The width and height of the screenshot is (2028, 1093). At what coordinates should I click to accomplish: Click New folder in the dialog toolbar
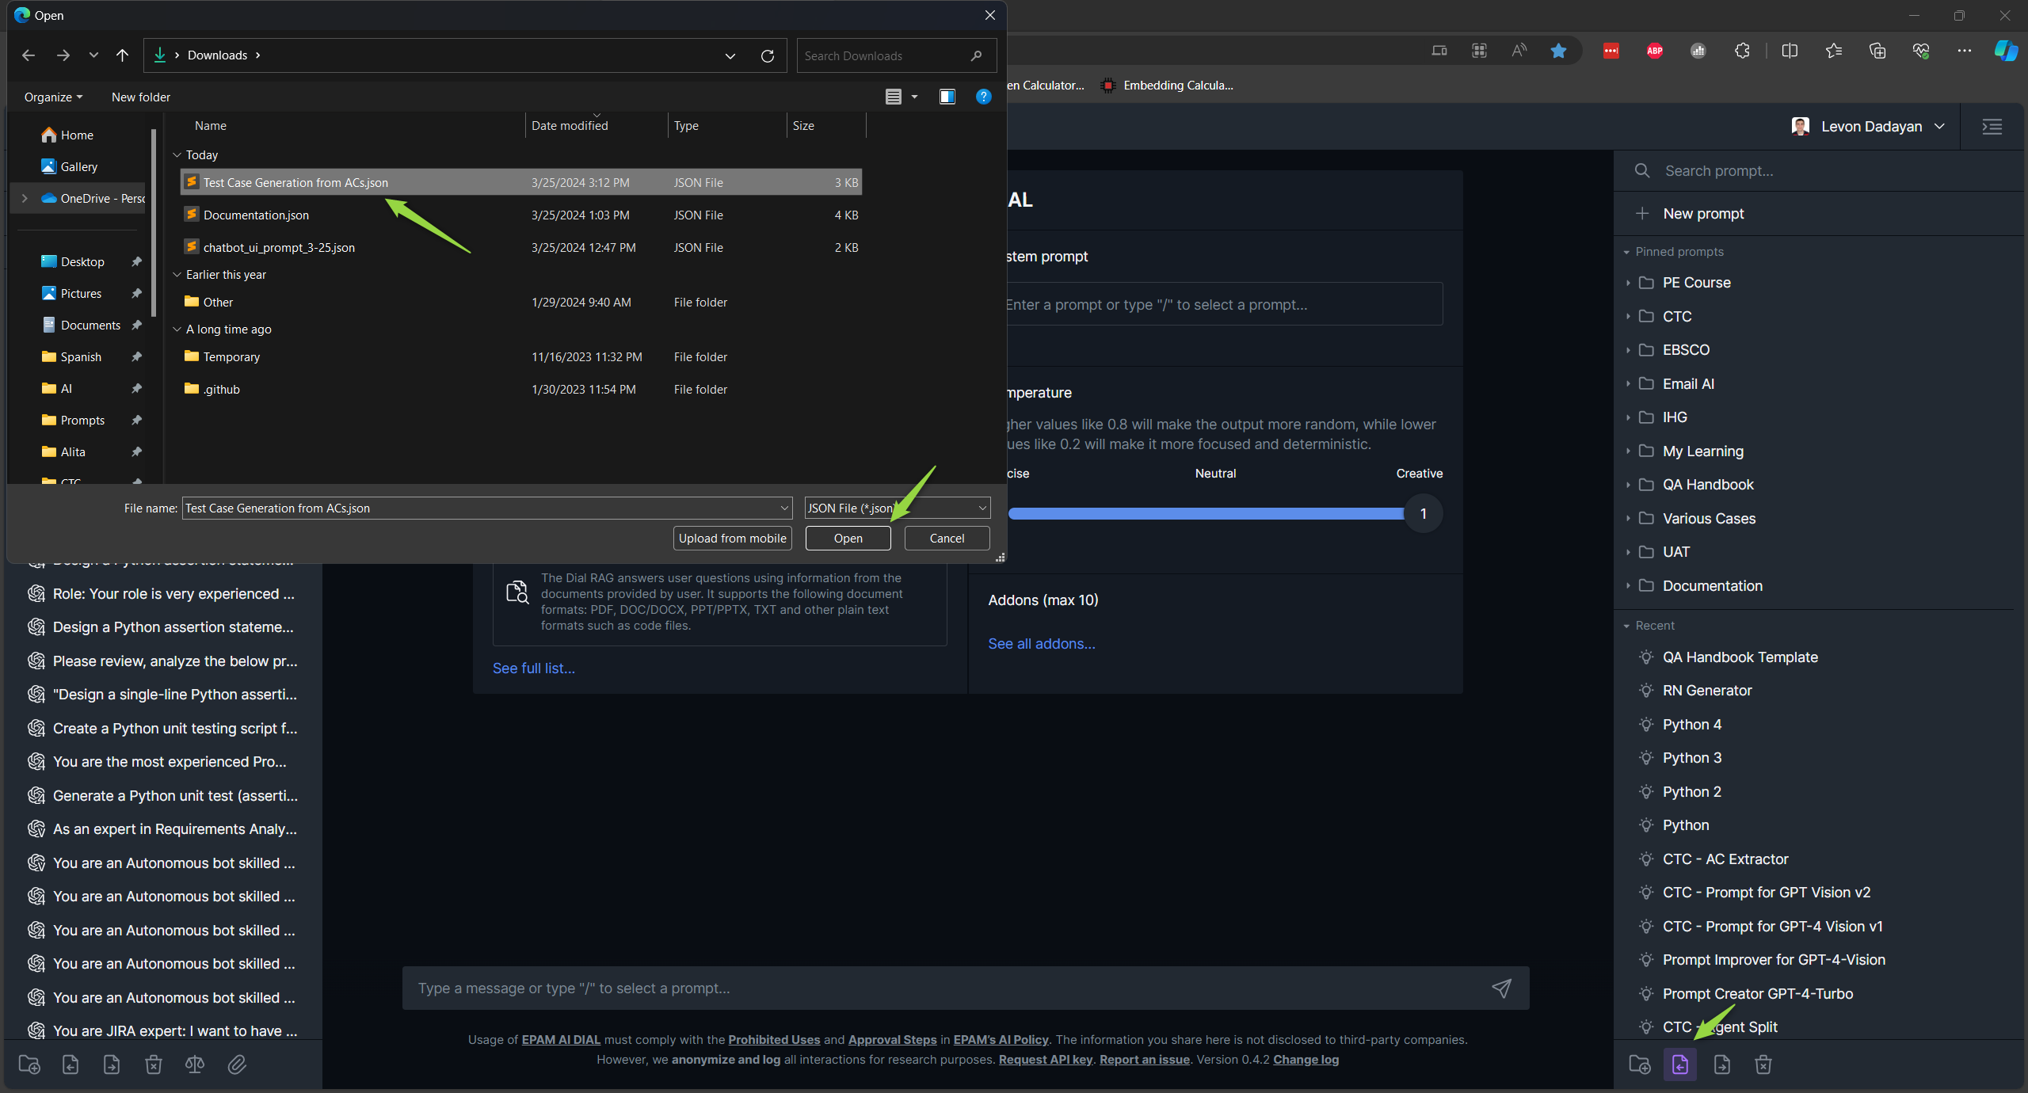(141, 97)
